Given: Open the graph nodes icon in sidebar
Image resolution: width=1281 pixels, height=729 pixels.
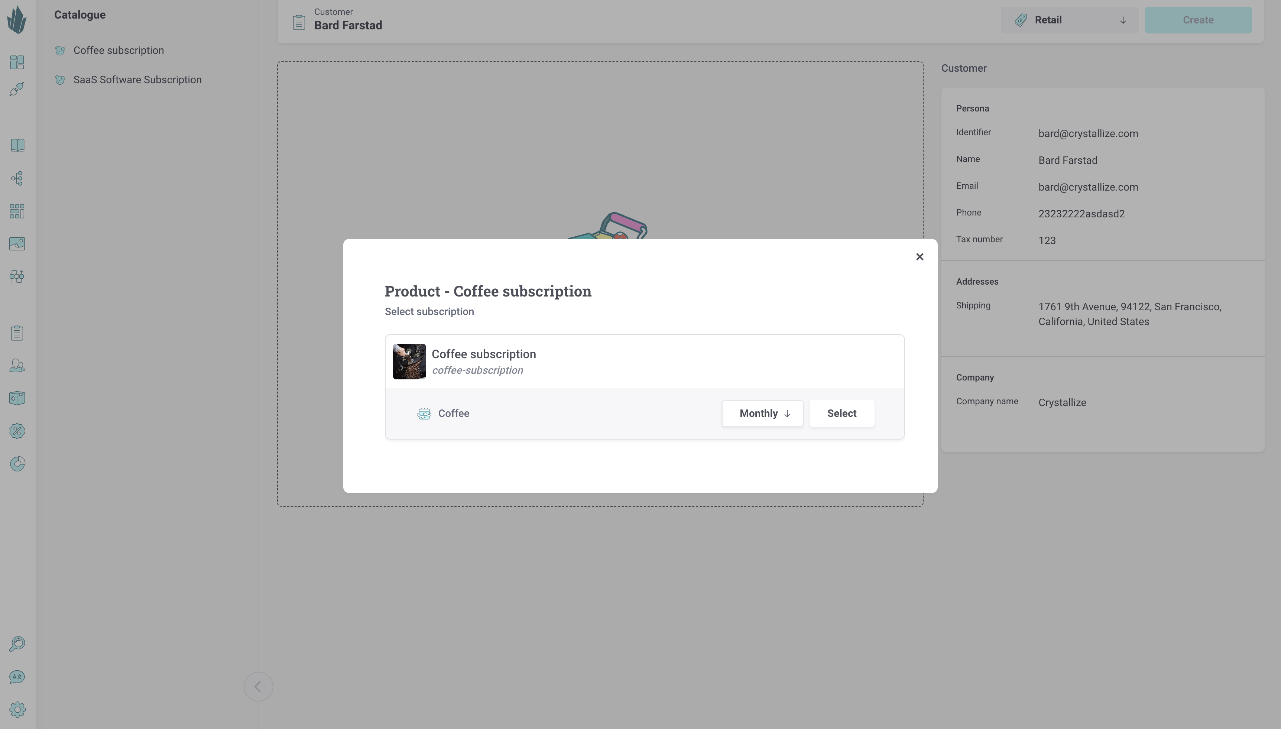Looking at the screenshot, I should pos(17,178).
